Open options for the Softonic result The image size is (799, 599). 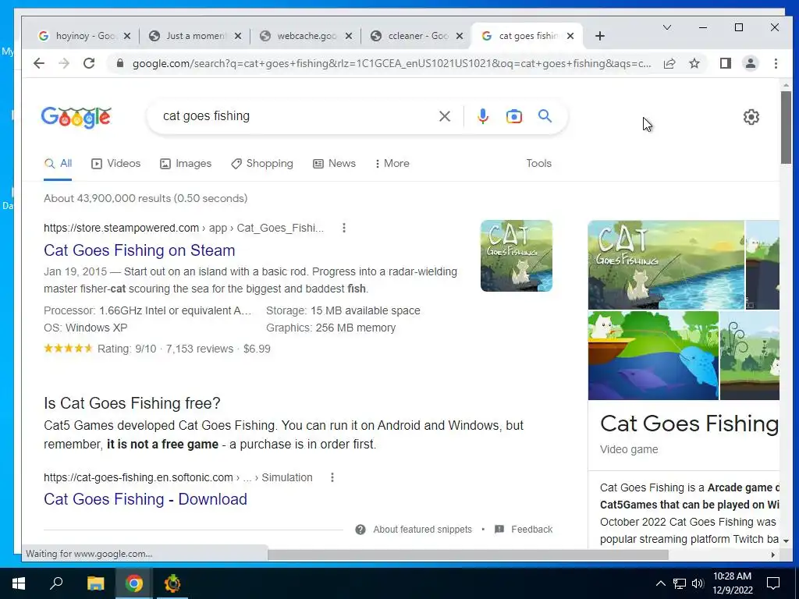click(332, 477)
